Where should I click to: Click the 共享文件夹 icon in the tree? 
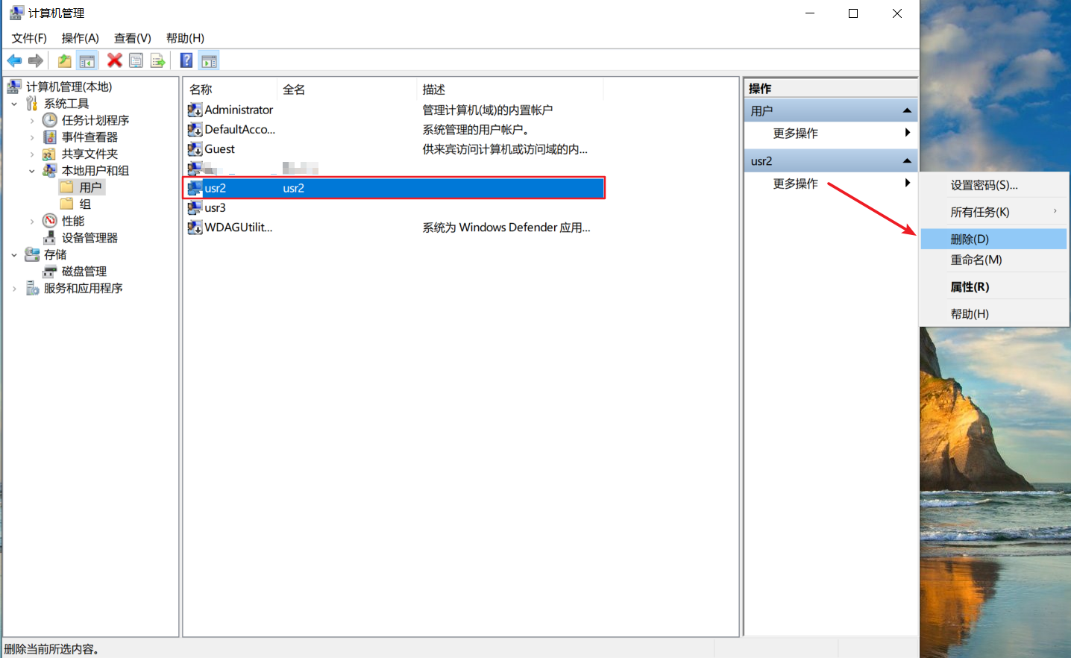pyautogui.click(x=50, y=154)
